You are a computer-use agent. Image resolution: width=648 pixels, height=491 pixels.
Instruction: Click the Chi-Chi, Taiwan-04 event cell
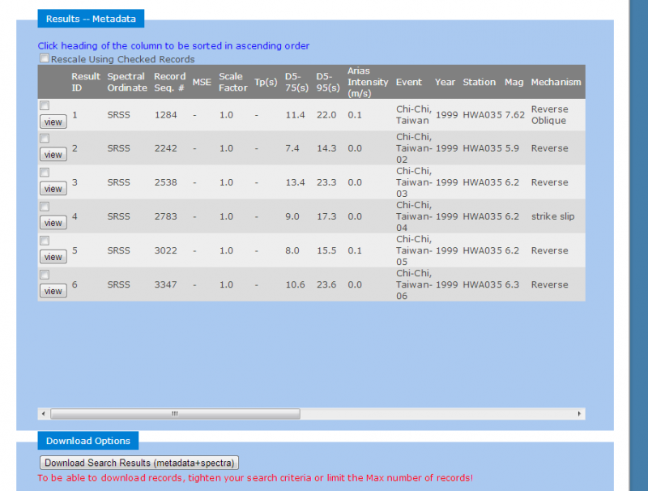pyautogui.click(x=414, y=216)
